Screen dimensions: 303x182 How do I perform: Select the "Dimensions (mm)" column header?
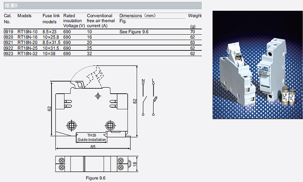click(138, 16)
